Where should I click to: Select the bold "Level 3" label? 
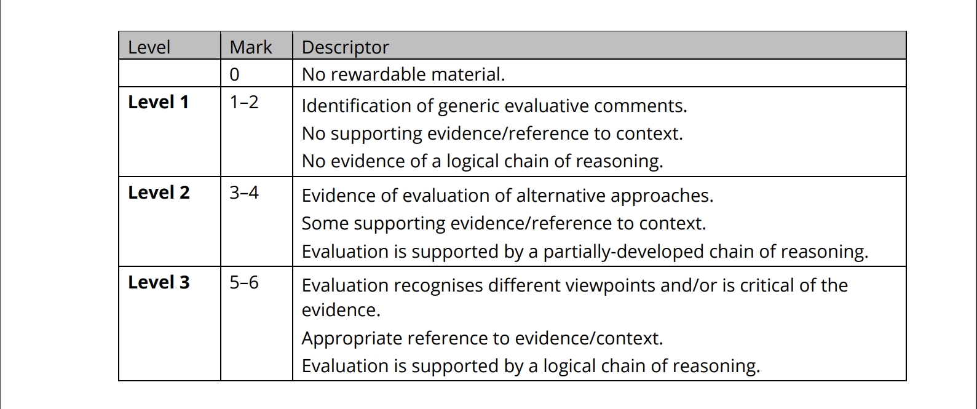(x=159, y=282)
